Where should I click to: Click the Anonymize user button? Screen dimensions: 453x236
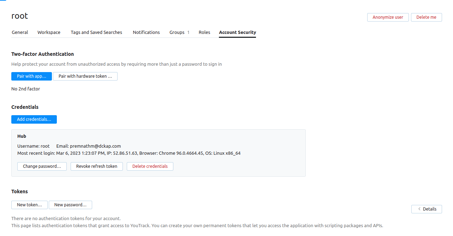click(x=388, y=17)
